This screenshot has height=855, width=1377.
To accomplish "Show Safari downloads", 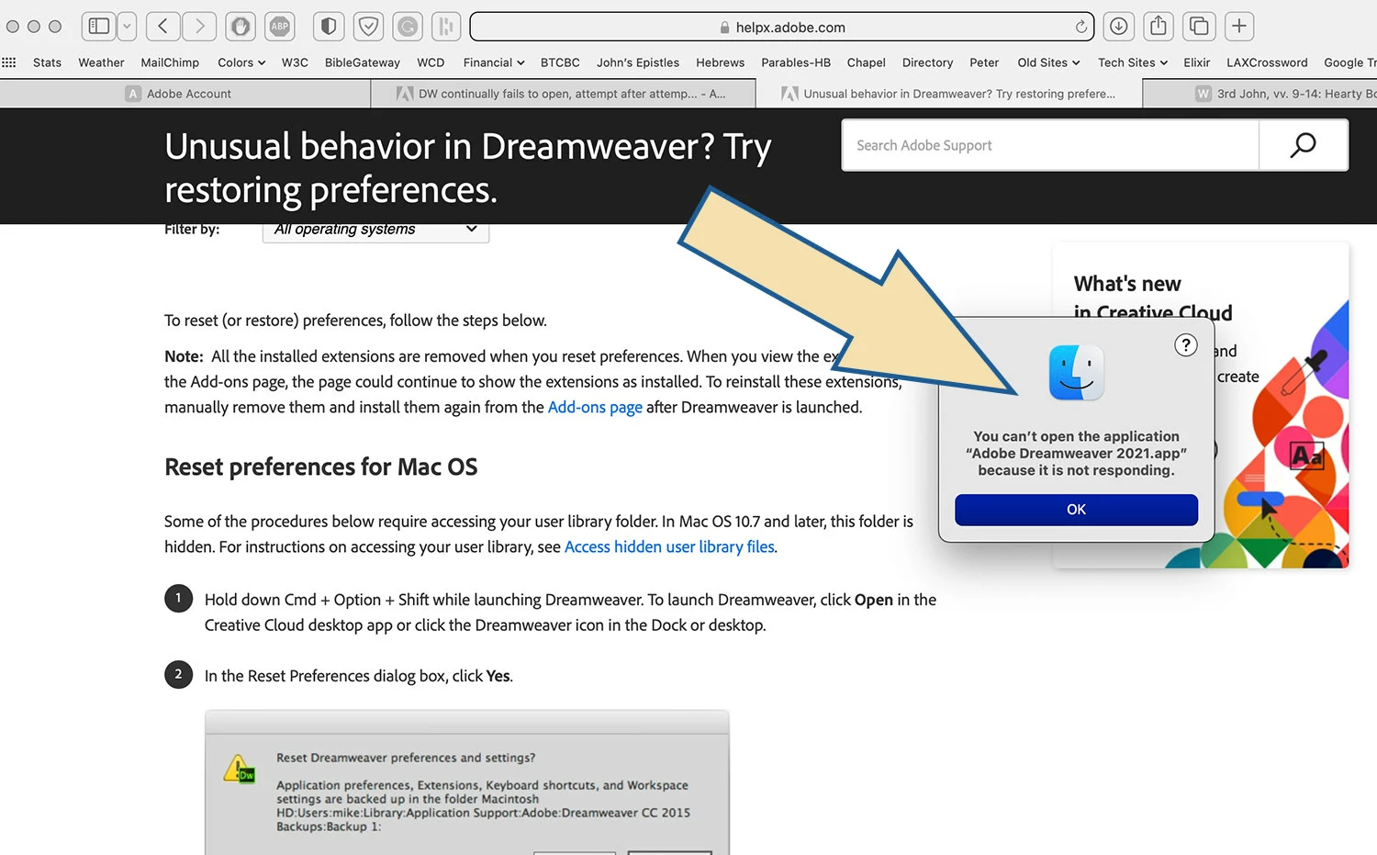I will [1118, 27].
